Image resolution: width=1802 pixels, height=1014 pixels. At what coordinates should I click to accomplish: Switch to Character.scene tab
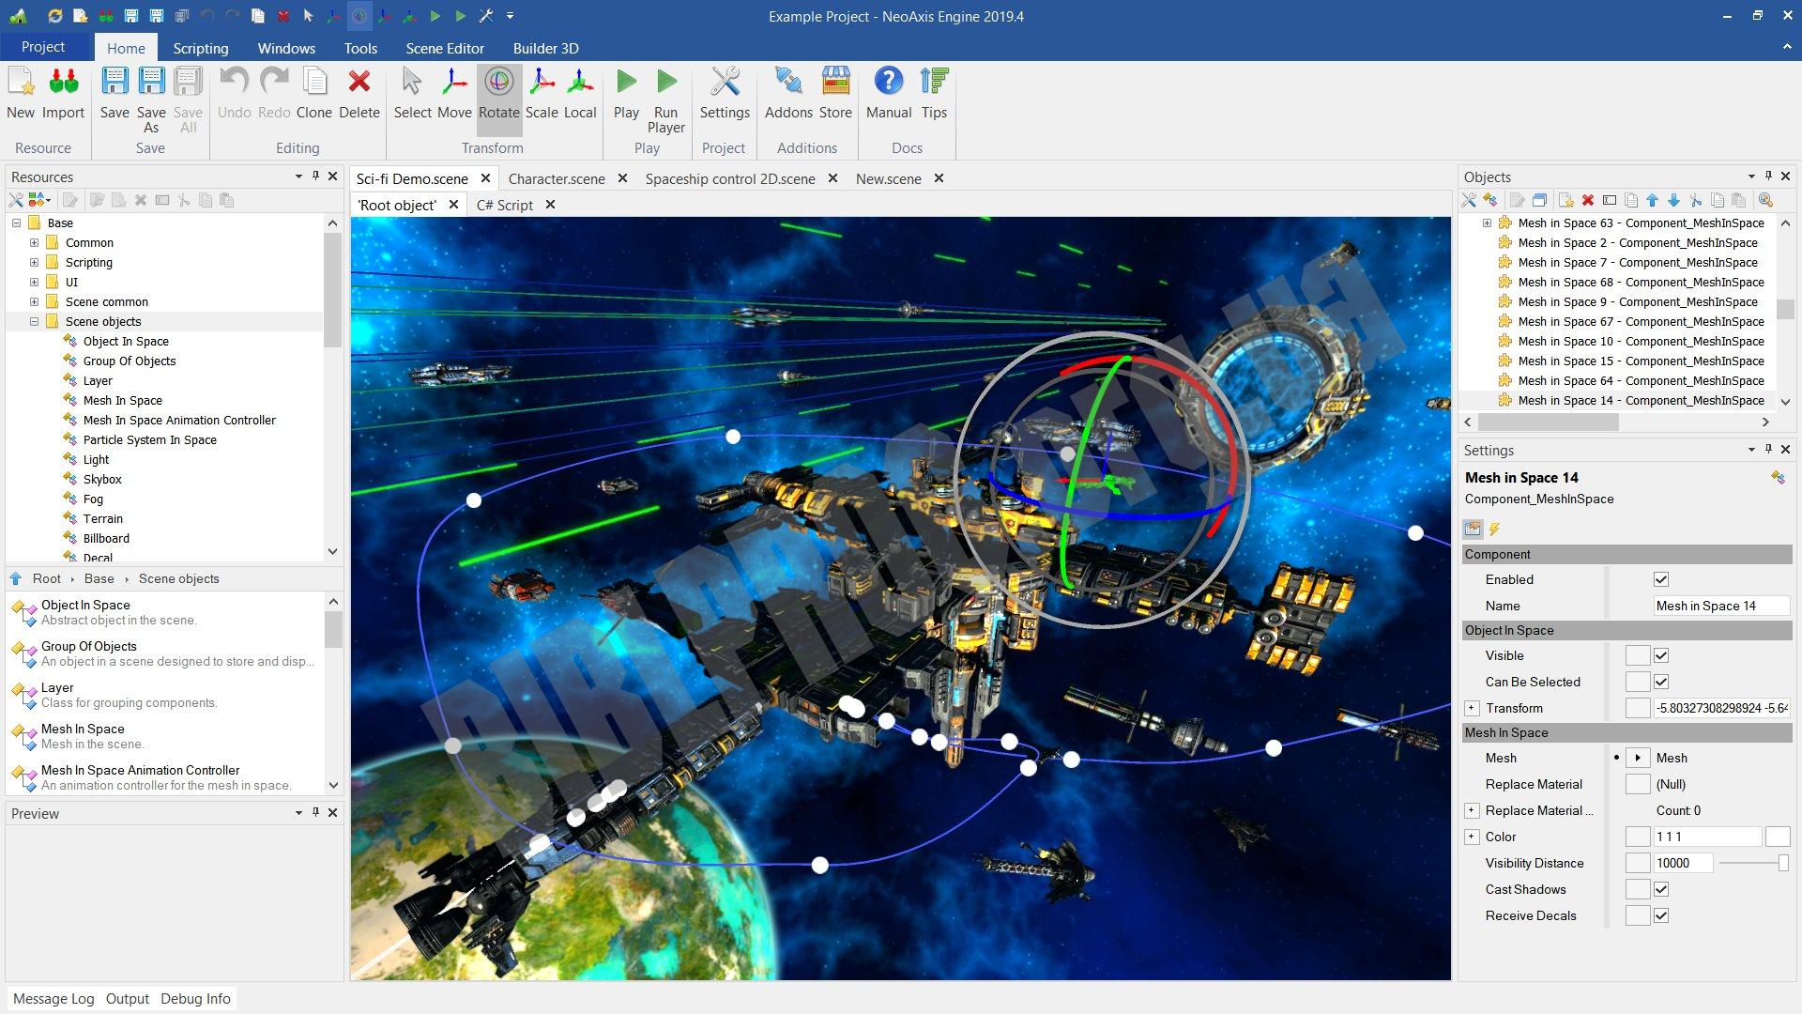[x=557, y=178]
